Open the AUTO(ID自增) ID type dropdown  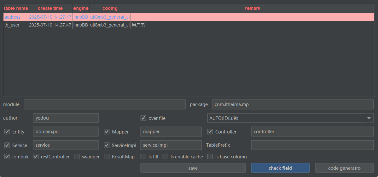(x=290, y=118)
